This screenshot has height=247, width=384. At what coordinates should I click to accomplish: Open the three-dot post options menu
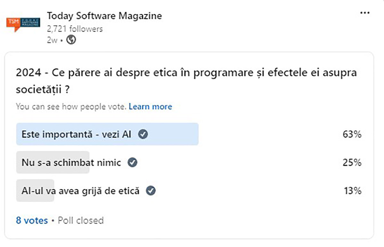click(x=365, y=13)
